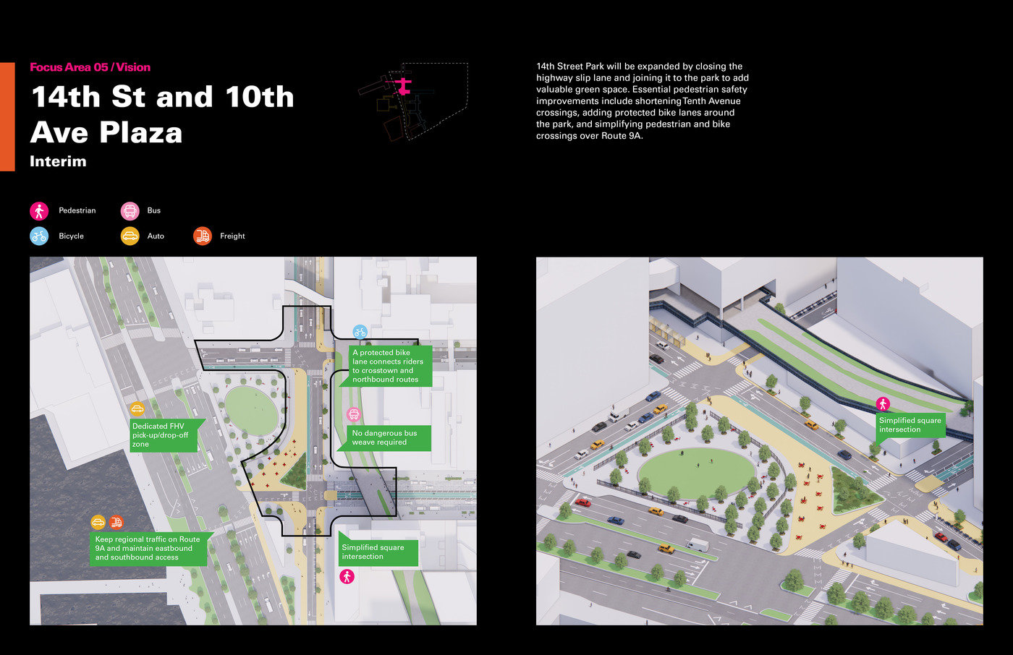This screenshot has width=1013, height=655.
Task: Click the Freight legend icon
Action: (202, 236)
